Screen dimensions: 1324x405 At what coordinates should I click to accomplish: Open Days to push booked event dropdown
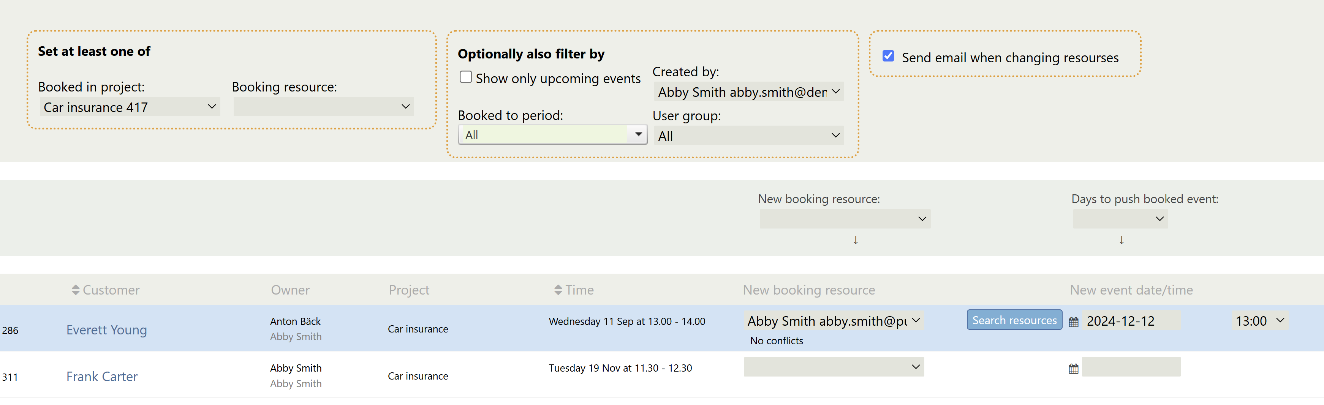click(x=1120, y=219)
